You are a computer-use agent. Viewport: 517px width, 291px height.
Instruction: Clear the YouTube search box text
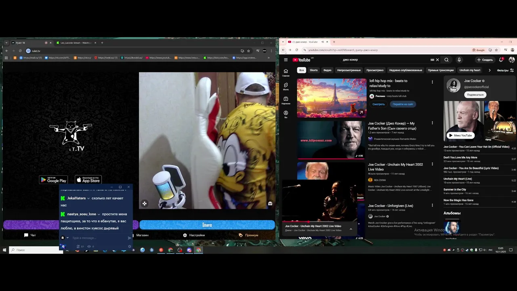point(437,60)
